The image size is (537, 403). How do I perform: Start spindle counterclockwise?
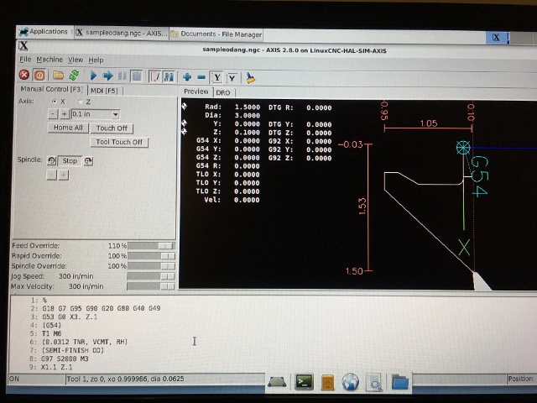click(52, 160)
